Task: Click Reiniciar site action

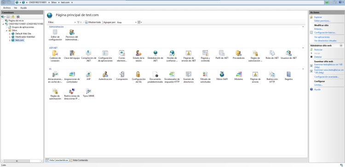Action: 318,50
